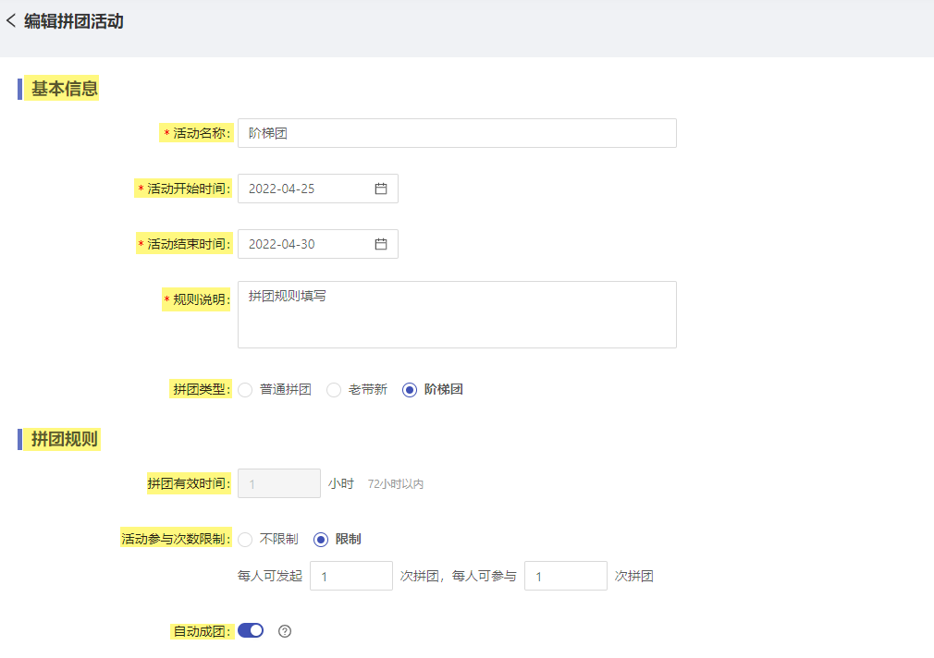This screenshot has width=934, height=658.
Task: Click the 小时 unit text
Action: click(340, 483)
